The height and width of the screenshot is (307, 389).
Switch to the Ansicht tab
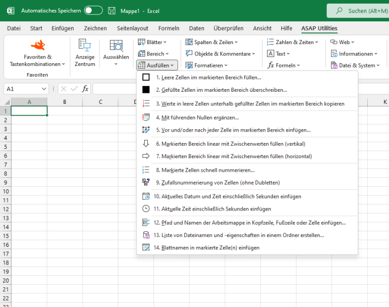pyautogui.click(x=262, y=29)
